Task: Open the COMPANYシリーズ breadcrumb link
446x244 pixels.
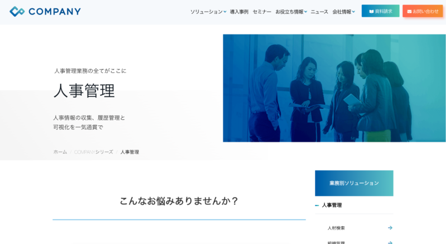Action: [94, 152]
